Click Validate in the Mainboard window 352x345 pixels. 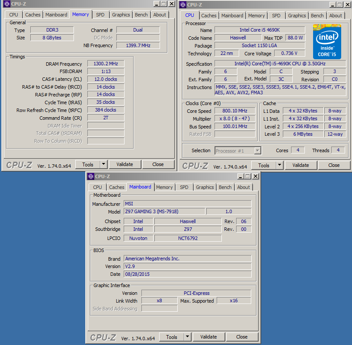click(209, 337)
